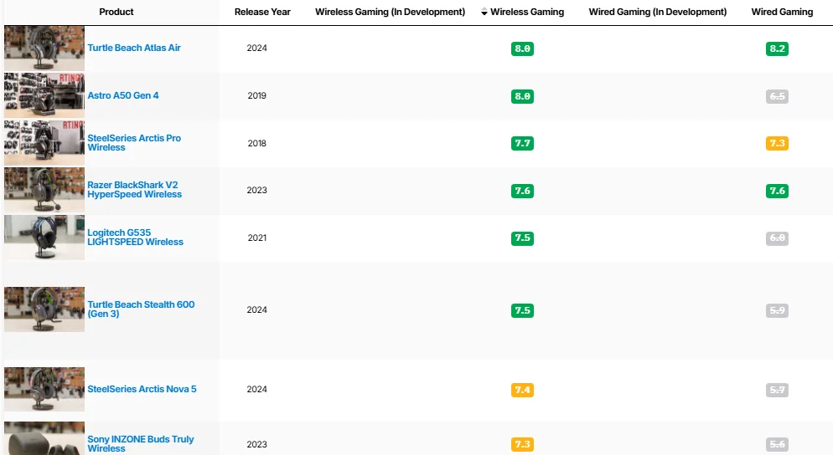Click Astro A50 Gen 4 release year 2019
This screenshot has height=455, width=833.
pos(256,95)
